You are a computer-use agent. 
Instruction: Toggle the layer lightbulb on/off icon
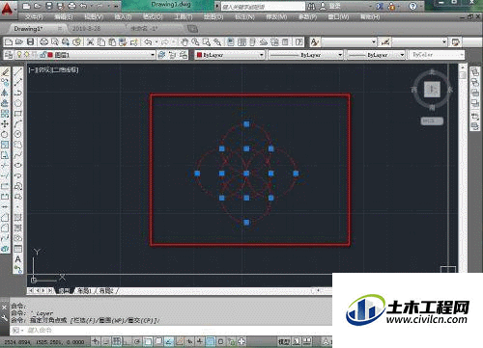[x=19, y=55]
